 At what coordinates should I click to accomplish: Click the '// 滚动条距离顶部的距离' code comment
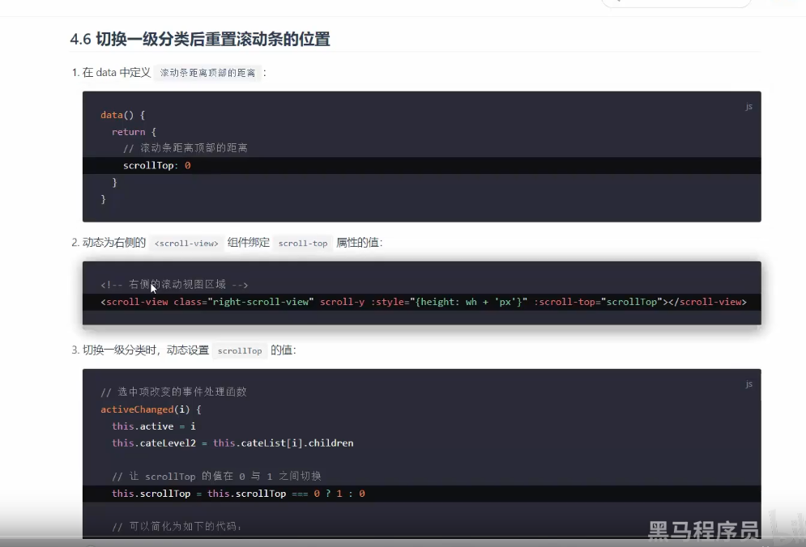tap(186, 148)
